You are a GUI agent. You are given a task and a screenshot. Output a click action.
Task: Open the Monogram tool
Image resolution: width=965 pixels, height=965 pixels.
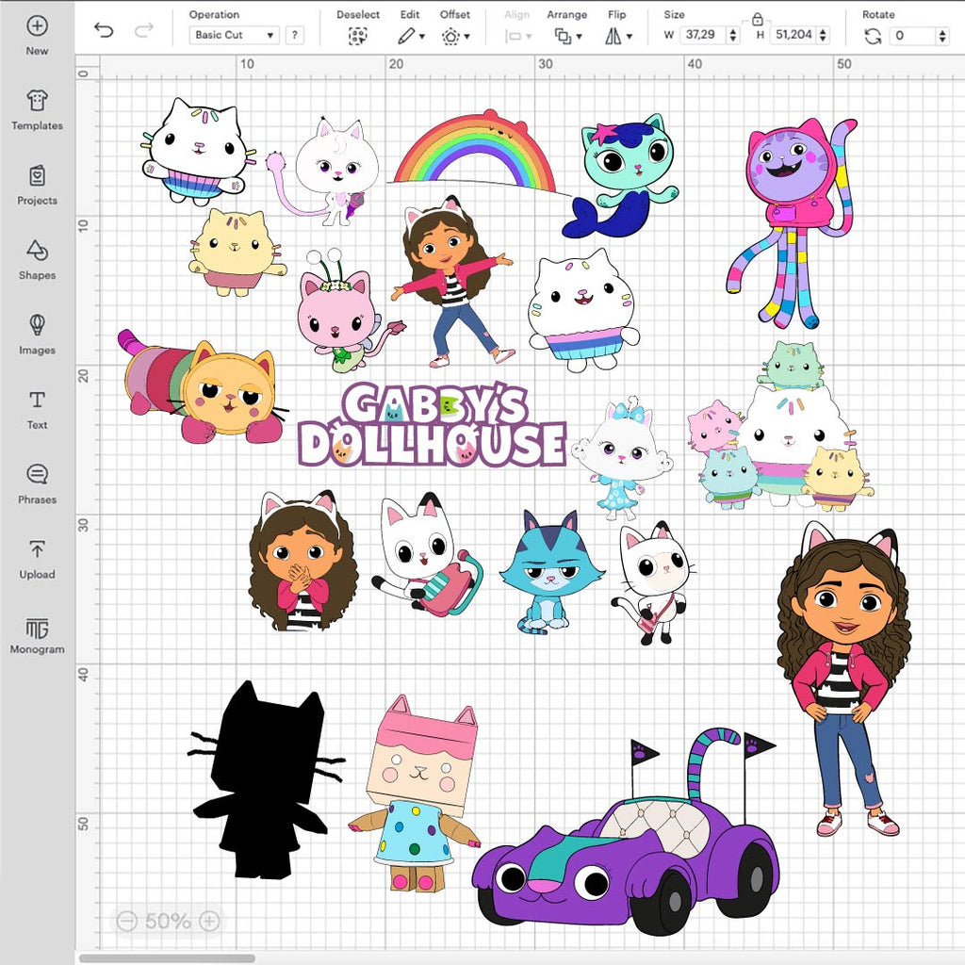click(37, 634)
